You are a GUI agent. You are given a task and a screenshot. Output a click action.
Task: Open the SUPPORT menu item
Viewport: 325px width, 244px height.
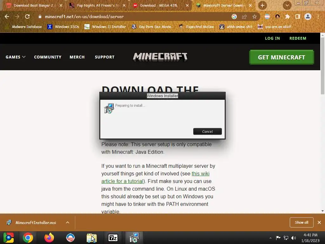click(x=105, y=57)
